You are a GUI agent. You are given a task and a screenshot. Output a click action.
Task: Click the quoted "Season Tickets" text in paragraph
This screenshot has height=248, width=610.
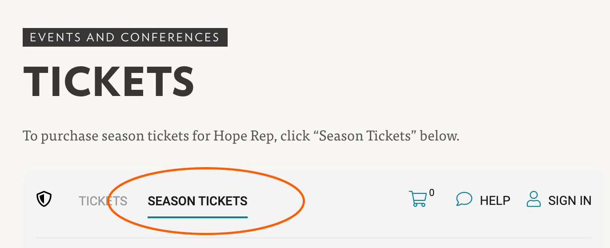[x=365, y=135]
